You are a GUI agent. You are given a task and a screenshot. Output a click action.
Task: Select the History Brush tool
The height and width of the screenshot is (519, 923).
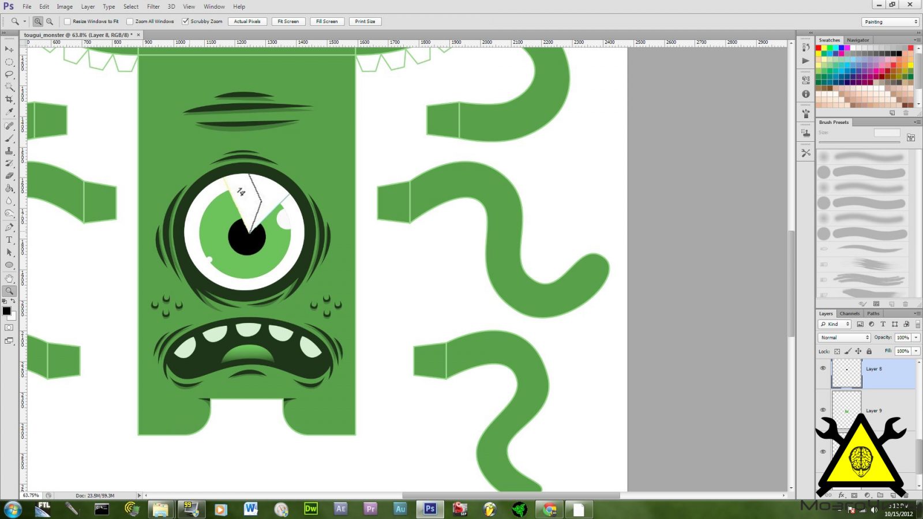9,163
